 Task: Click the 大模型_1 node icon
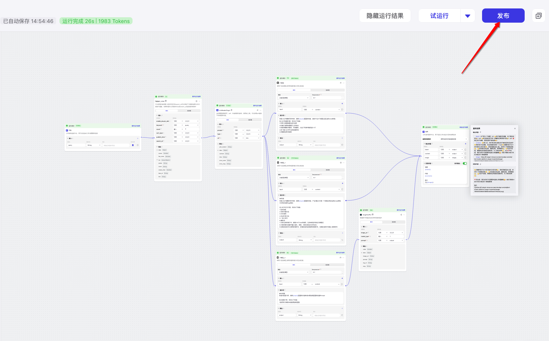[278, 163]
